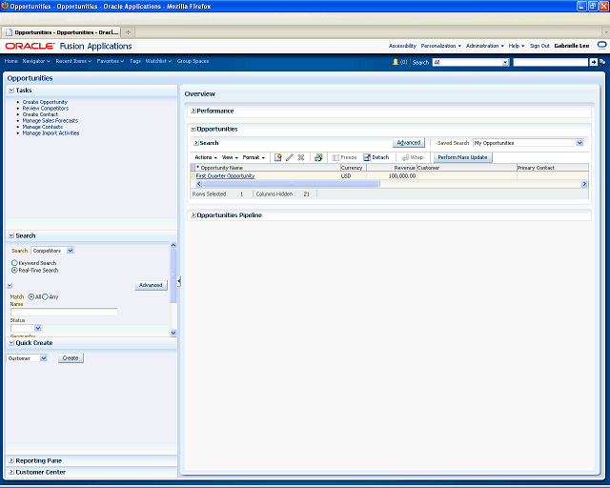Expand the Search region in Opportunities
The height and width of the screenshot is (488, 610).
196,143
